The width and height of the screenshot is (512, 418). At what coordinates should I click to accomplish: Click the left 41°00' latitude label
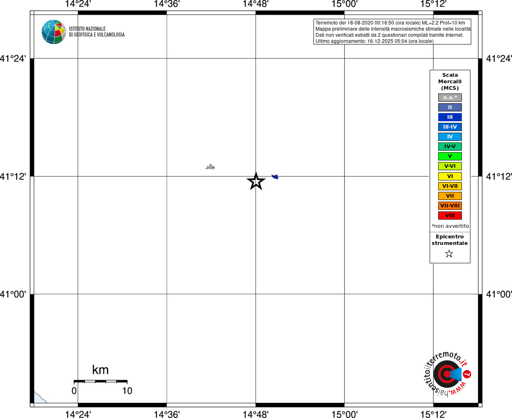tap(13, 294)
